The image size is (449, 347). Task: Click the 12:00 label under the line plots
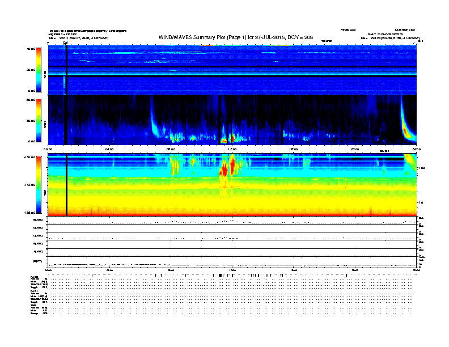[232, 270]
